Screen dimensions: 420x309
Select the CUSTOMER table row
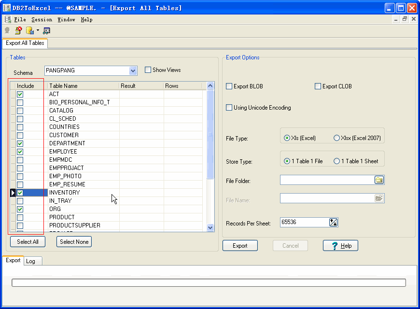(106, 135)
